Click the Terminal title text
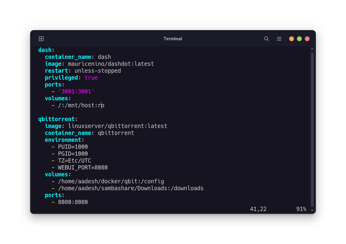The width and height of the screenshot is (346, 244). click(x=173, y=38)
